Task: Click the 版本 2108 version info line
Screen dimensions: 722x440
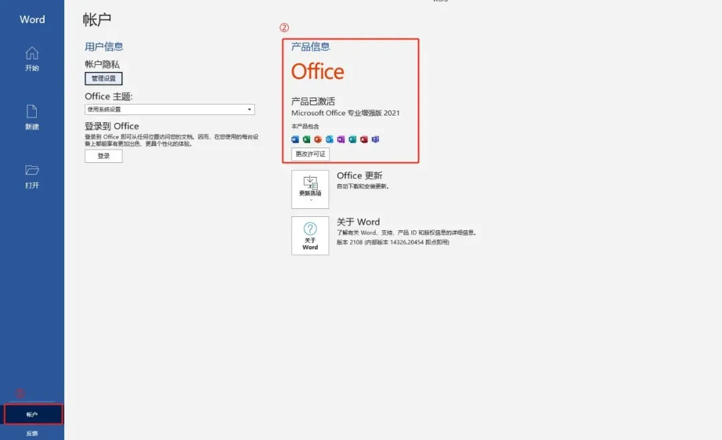Action: [x=393, y=242]
